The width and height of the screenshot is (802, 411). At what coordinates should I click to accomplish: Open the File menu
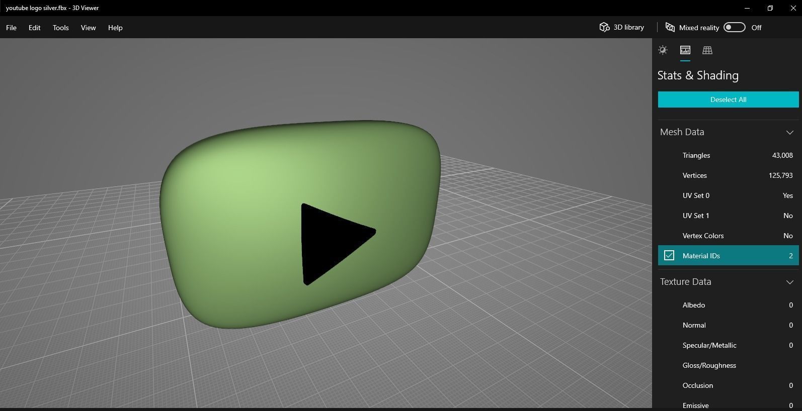pyautogui.click(x=11, y=28)
